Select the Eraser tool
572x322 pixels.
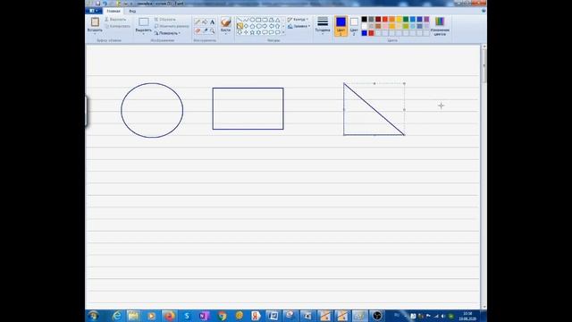(198, 31)
